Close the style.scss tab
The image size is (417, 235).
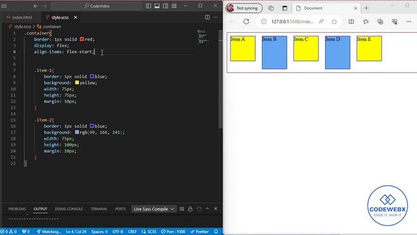tap(76, 18)
